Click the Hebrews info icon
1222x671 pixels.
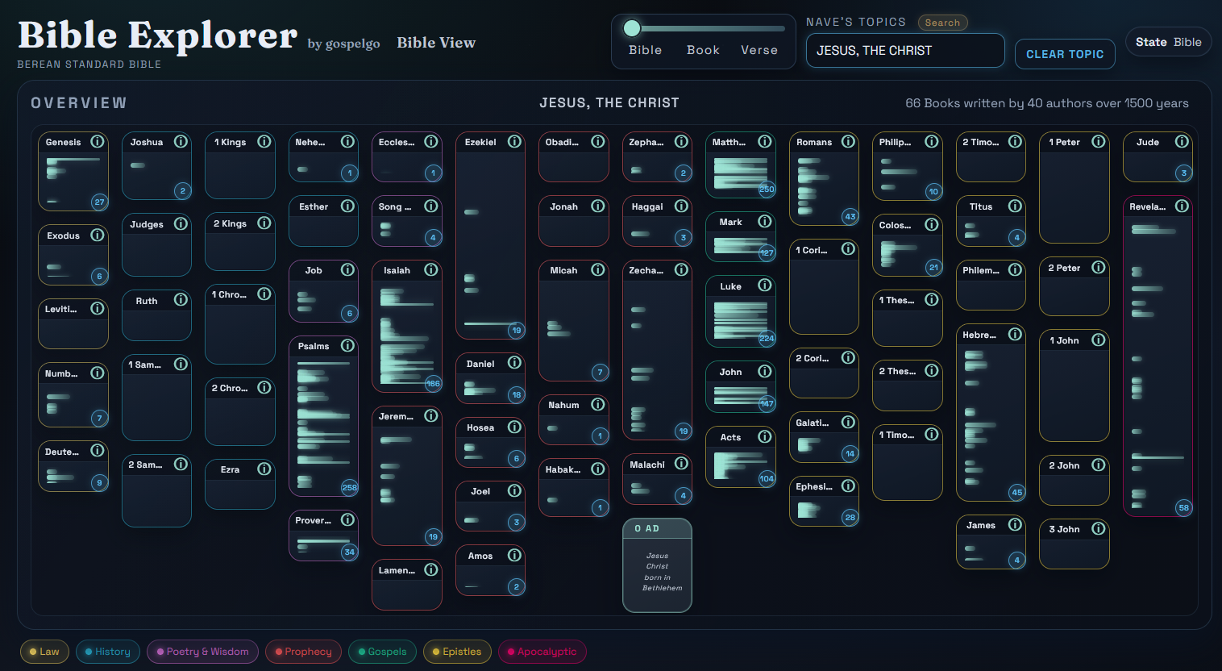pyautogui.click(x=1014, y=335)
